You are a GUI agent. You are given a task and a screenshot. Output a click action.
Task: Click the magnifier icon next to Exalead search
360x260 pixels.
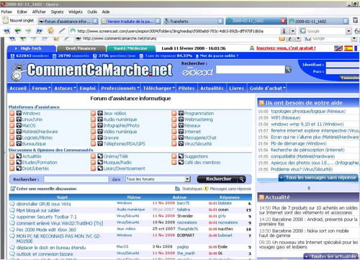click(288, 70)
